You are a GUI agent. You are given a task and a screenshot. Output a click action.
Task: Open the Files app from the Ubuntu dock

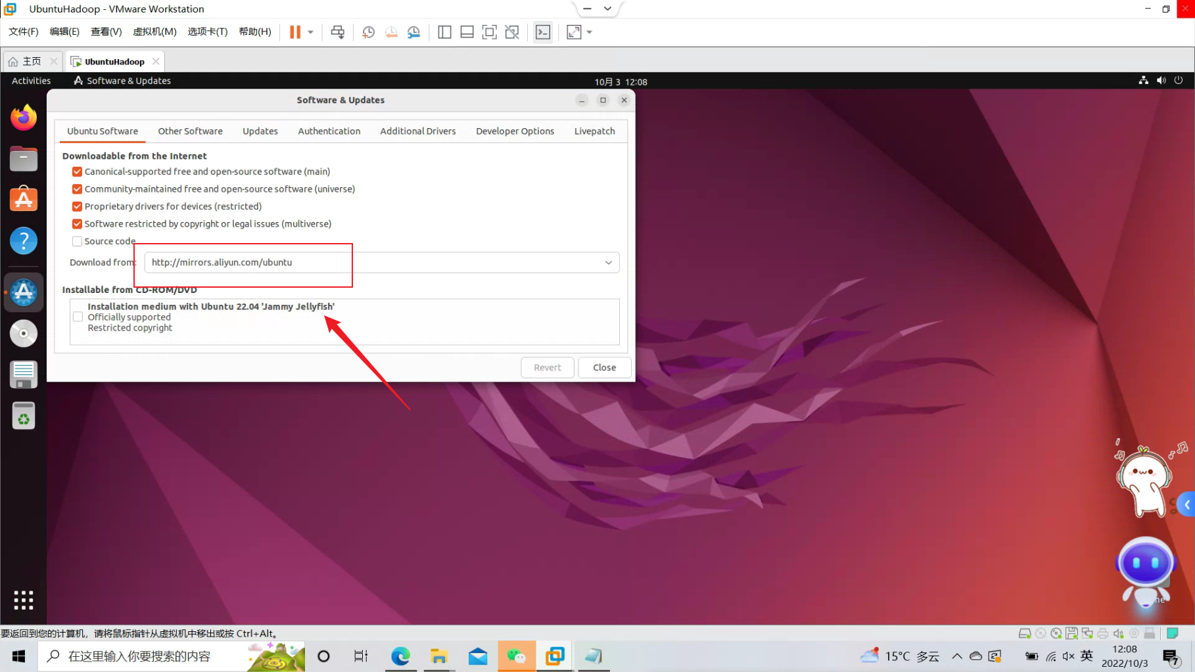pyautogui.click(x=24, y=159)
